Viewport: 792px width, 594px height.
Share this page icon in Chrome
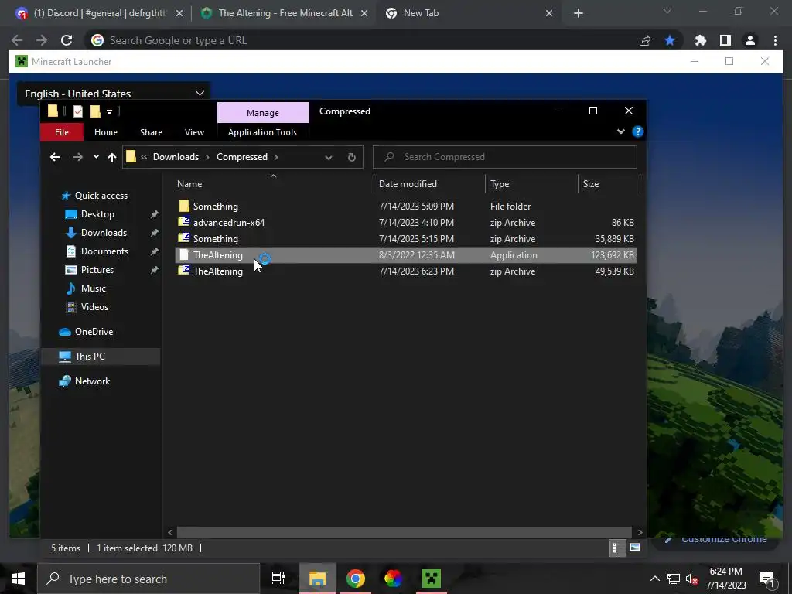645,40
